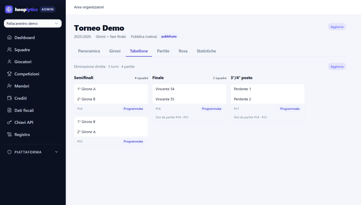Click the Chiavi API key icon
This screenshot has width=361, height=205.
9,122
